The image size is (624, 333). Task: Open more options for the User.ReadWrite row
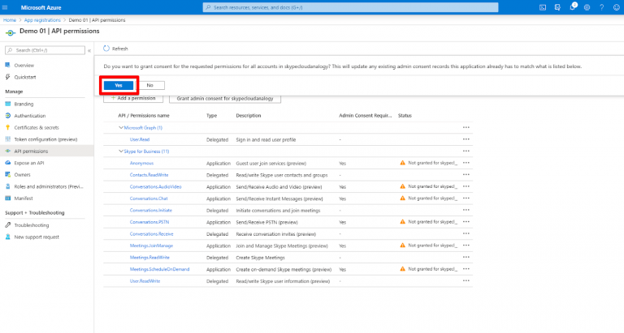coord(466,280)
